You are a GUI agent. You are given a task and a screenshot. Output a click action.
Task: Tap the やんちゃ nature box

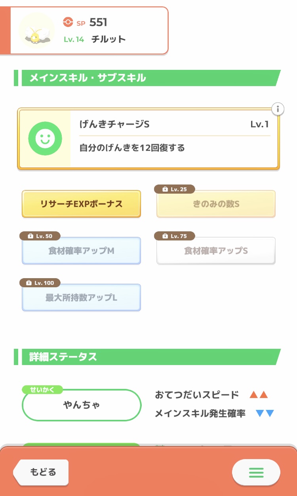click(82, 405)
